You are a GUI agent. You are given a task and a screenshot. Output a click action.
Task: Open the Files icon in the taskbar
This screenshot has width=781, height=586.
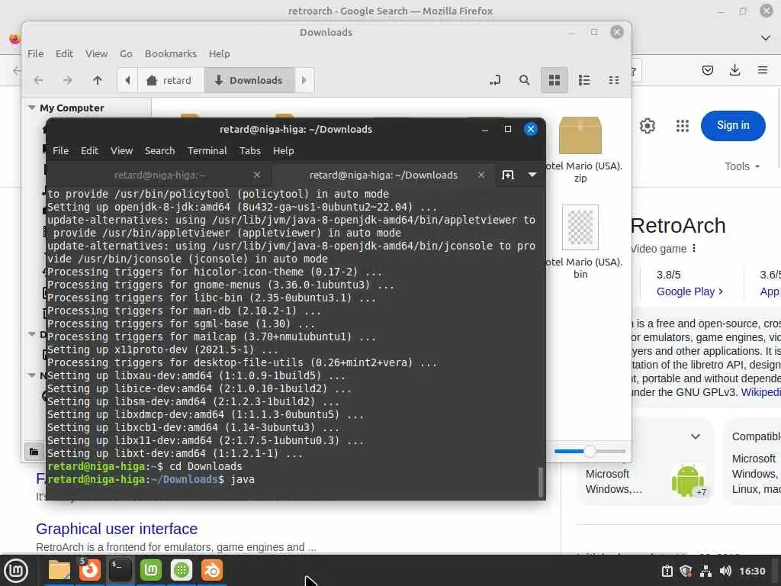59,570
